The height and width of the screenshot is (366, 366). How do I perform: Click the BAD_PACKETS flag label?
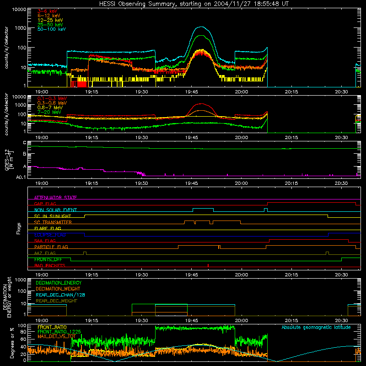coord(50,265)
